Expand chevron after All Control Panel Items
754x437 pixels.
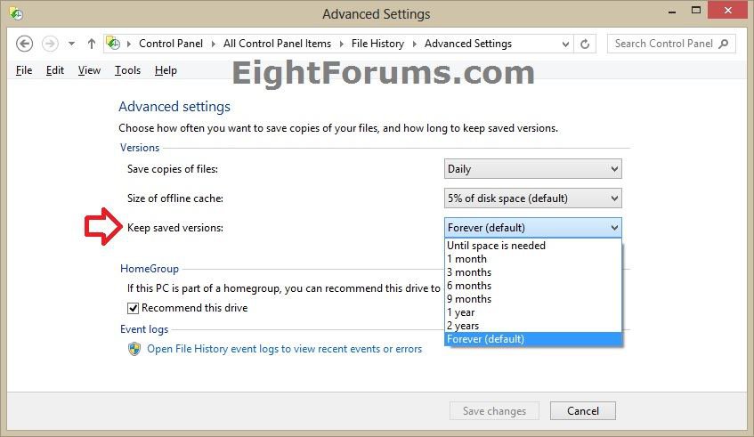342,44
